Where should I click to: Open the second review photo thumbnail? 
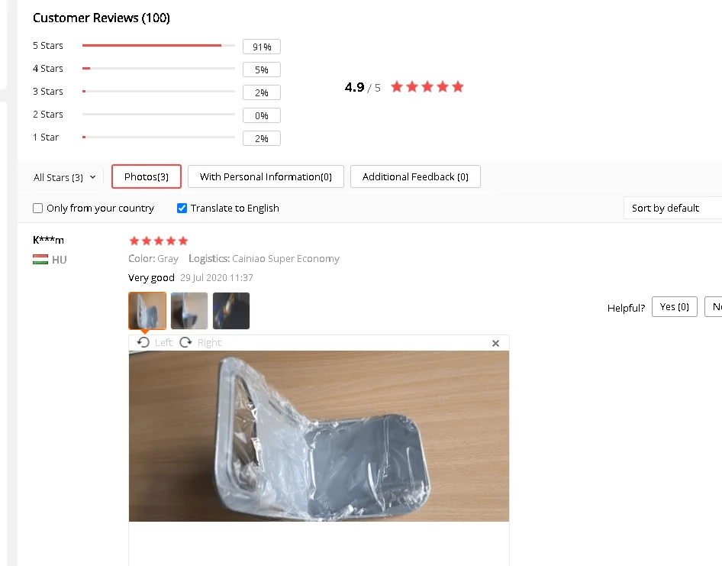click(x=189, y=311)
